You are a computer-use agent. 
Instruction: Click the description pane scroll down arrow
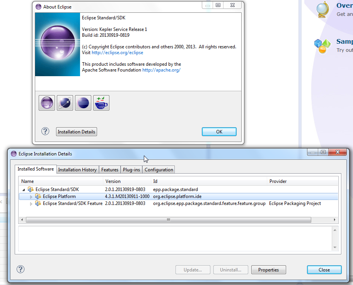tap(335, 247)
